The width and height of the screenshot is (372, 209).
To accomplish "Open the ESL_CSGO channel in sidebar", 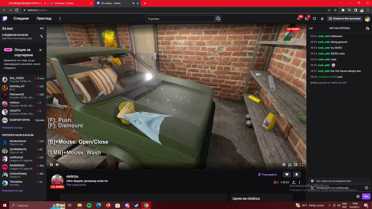I will point(23,80).
